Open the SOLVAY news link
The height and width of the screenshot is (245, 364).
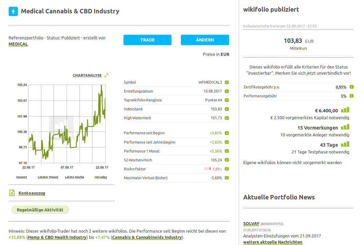click(251, 224)
